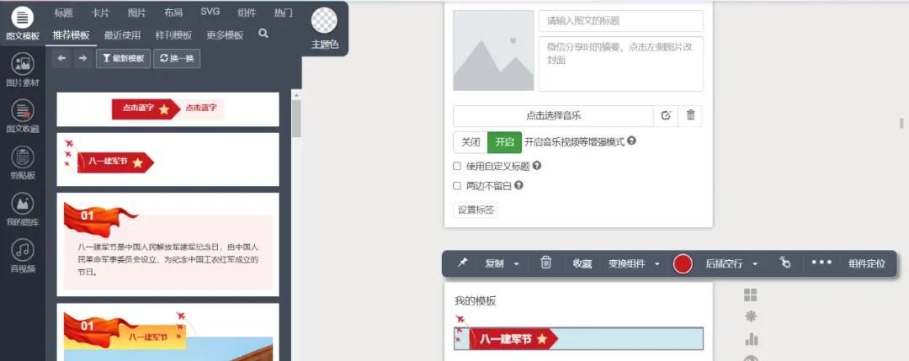This screenshot has height=361, width=909.
Task: Expand the 变换组件 dropdown arrow
Action: click(x=656, y=264)
